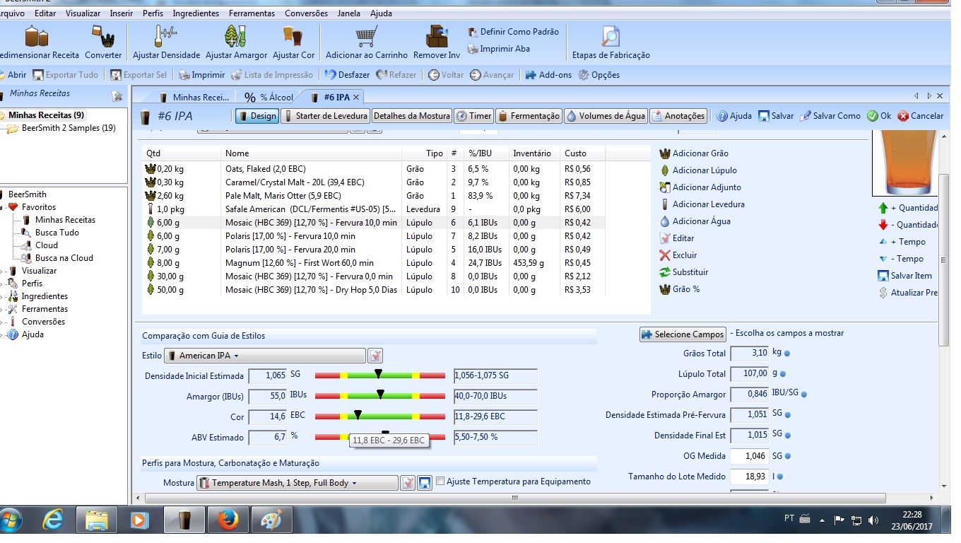
Task: Open the Converter tool
Action: tap(103, 42)
